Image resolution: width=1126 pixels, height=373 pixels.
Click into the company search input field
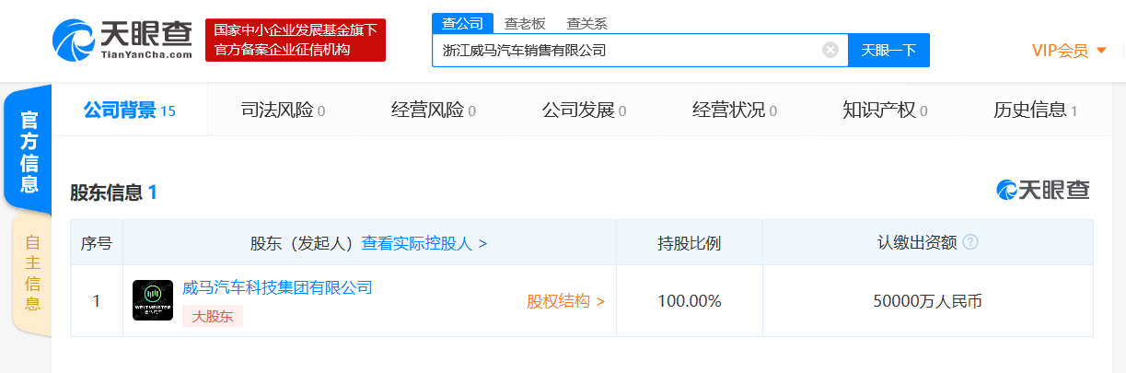tap(640, 50)
